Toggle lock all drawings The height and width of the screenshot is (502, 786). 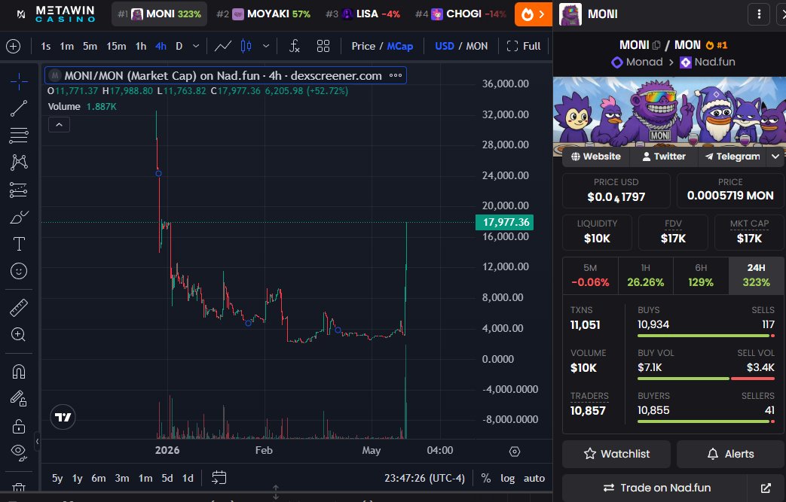19,426
